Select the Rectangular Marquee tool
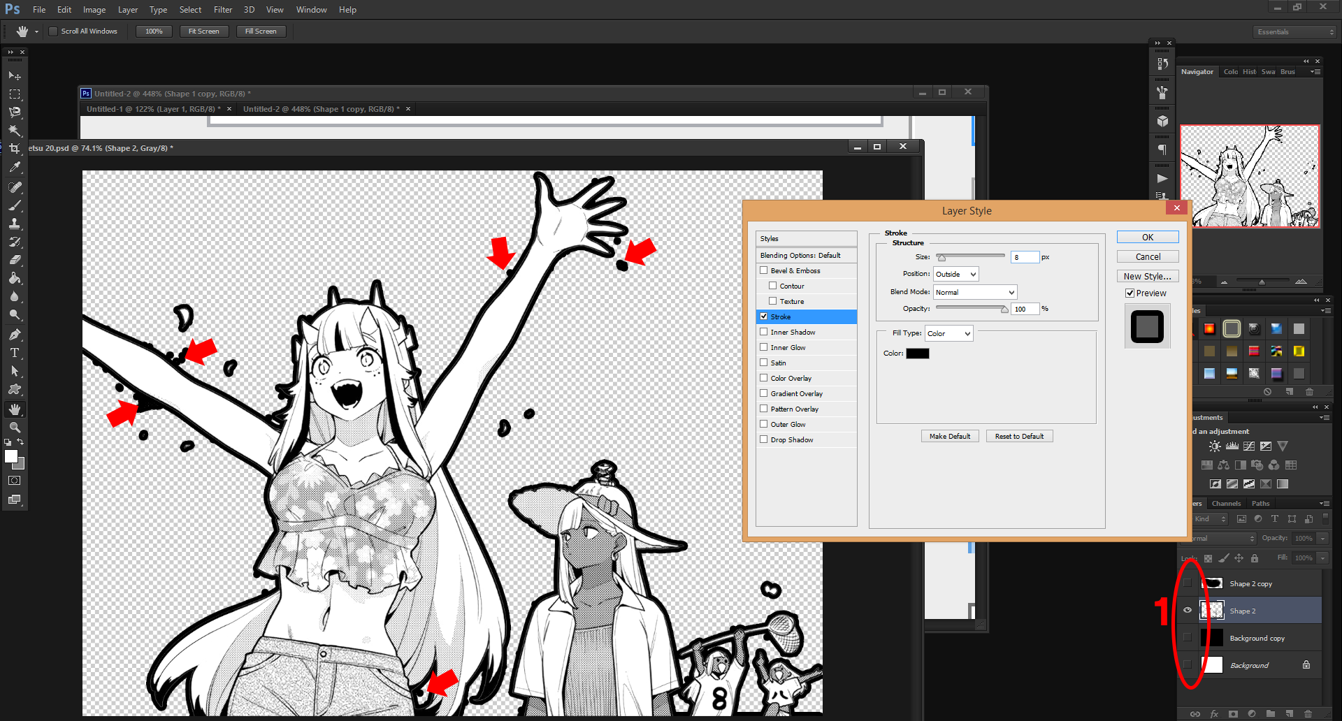Viewport: 1342px width, 721px height. (x=15, y=94)
